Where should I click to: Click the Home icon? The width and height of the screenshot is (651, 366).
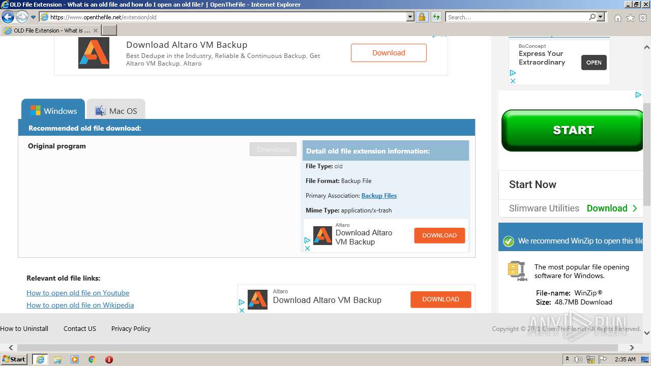(617, 18)
